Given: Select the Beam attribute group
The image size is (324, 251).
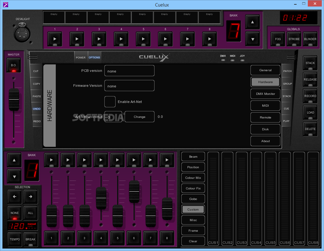Looking at the screenshot, I should point(193,156).
